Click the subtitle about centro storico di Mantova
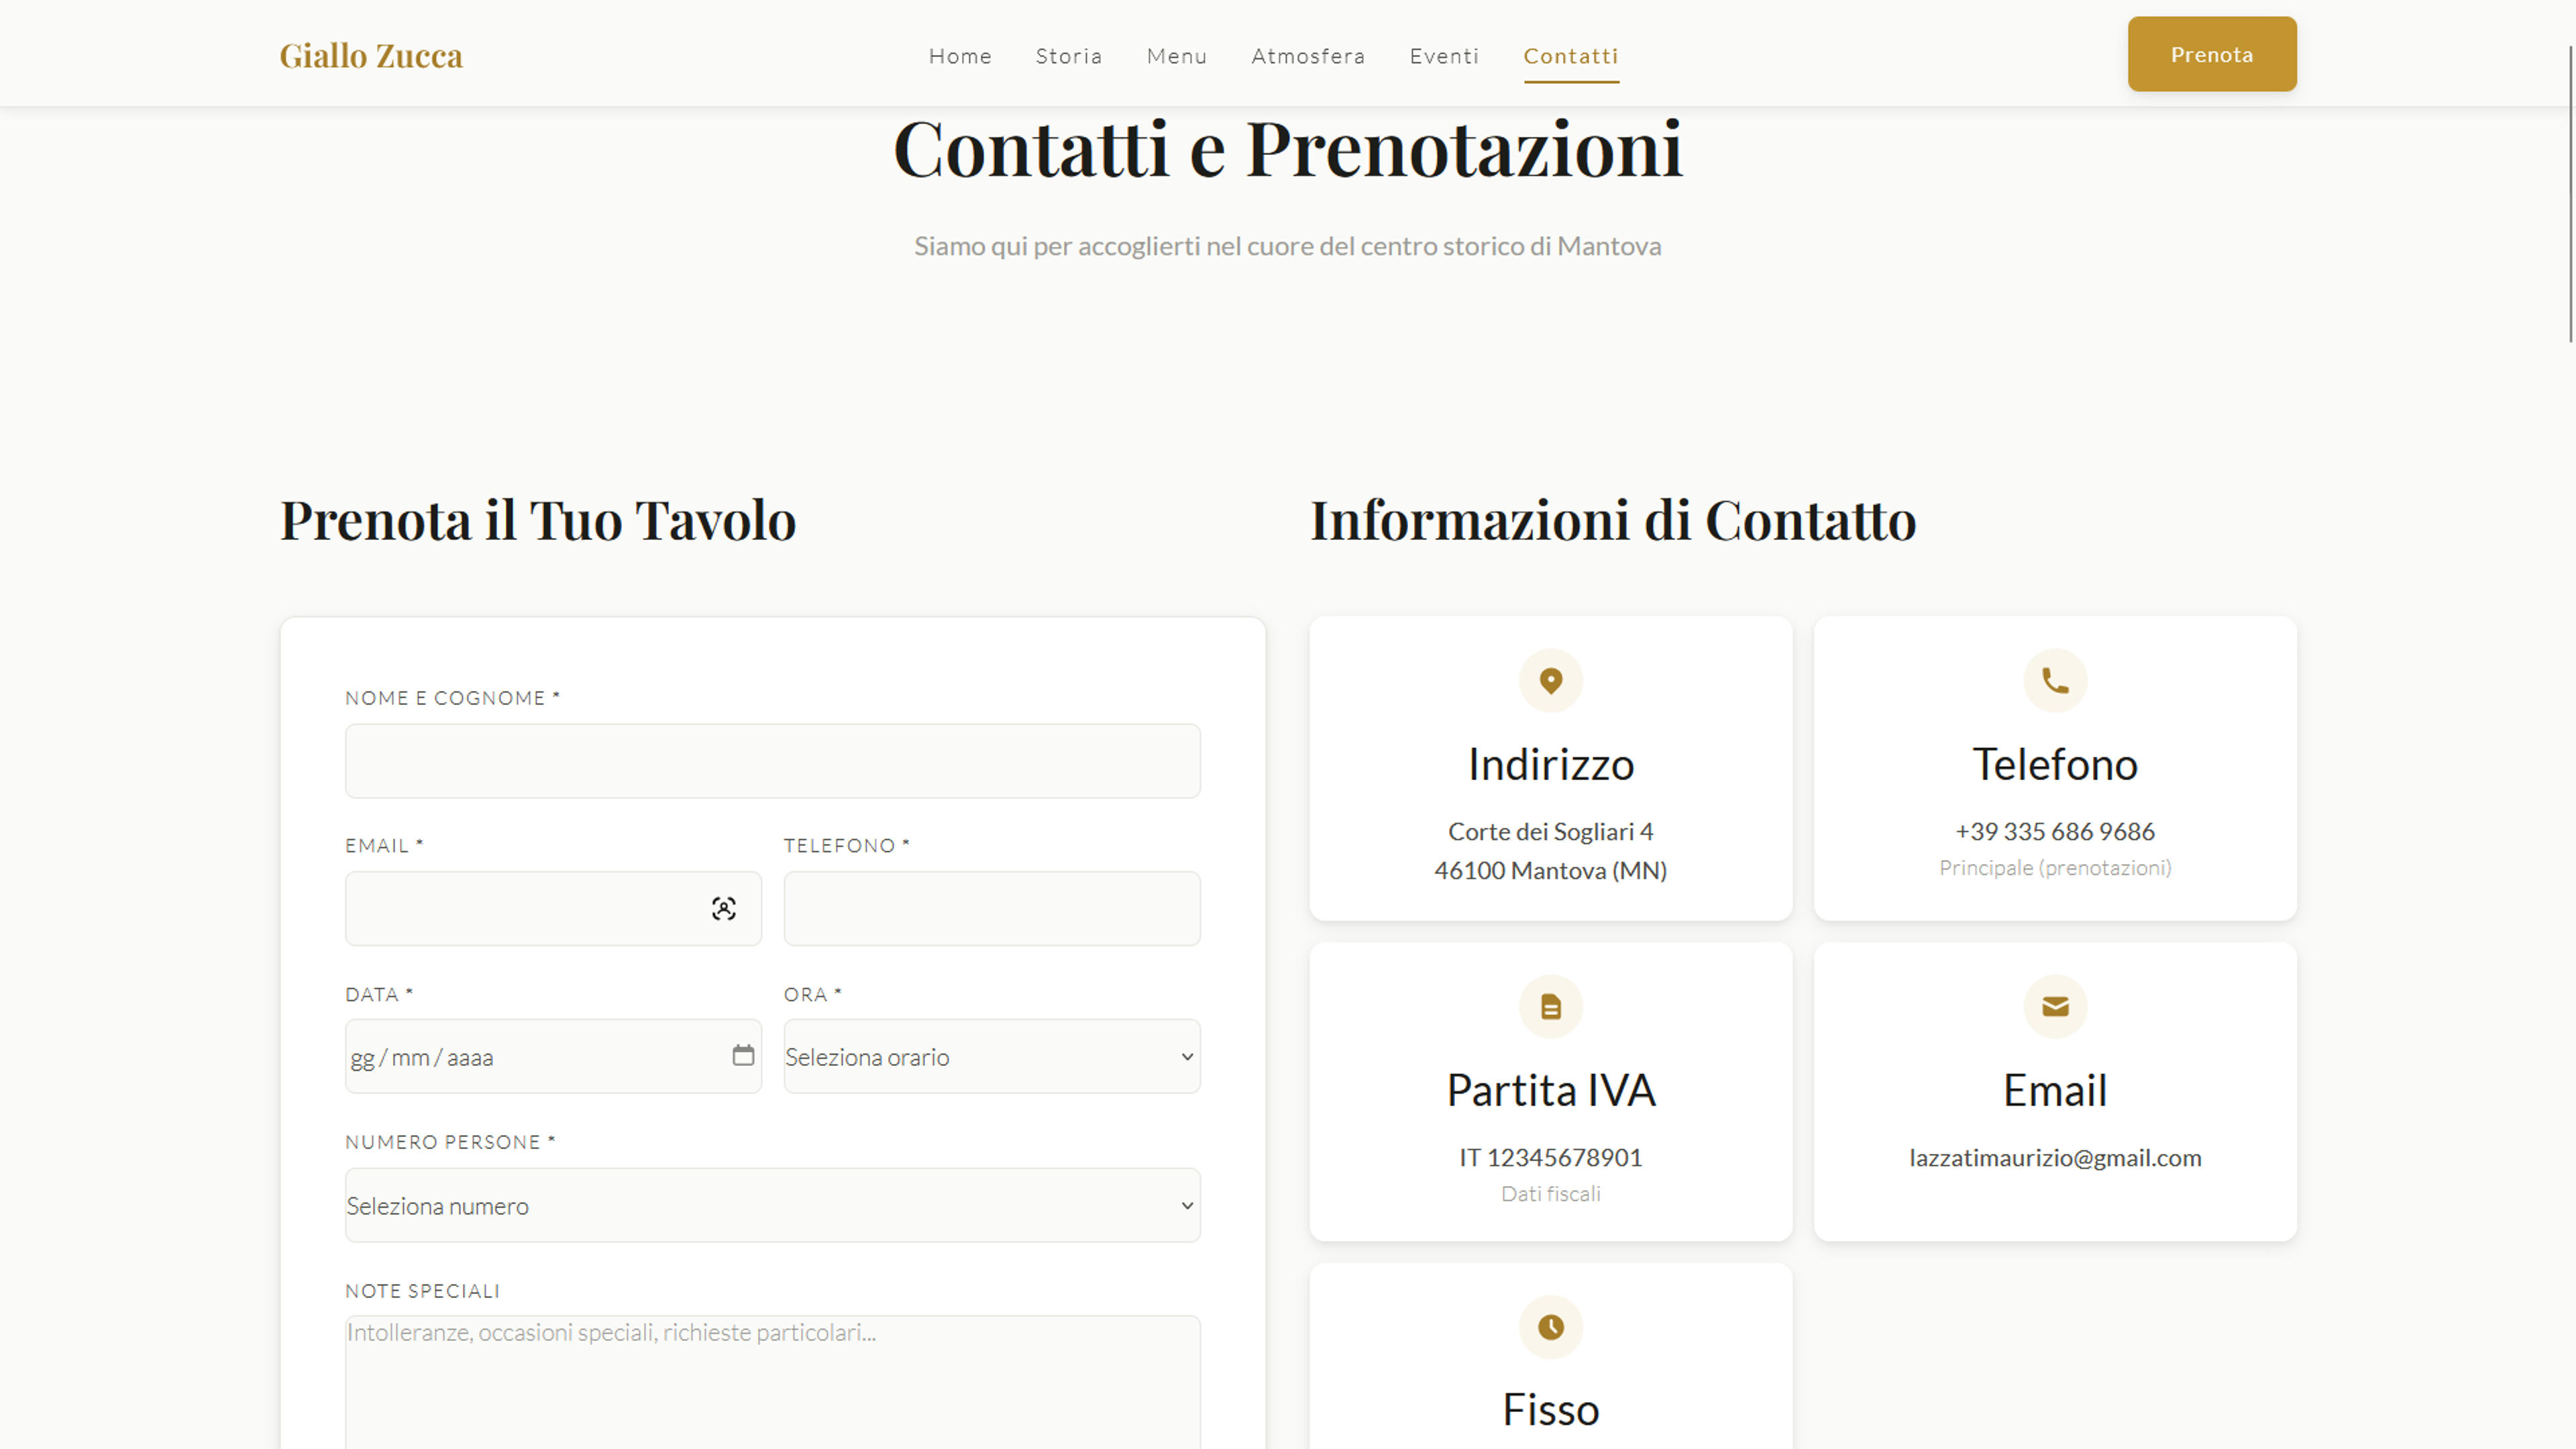Viewport: 2576px width, 1449px height. click(x=1288, y=246)
